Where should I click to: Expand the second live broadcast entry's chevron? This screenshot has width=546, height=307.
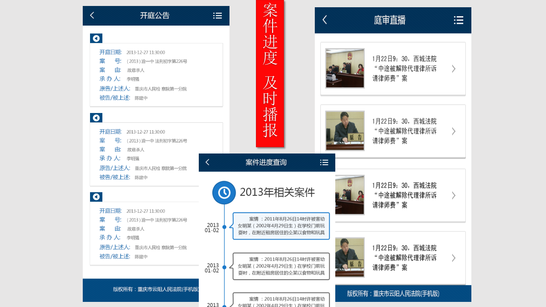pyautogui.click(x=453, y=131)
